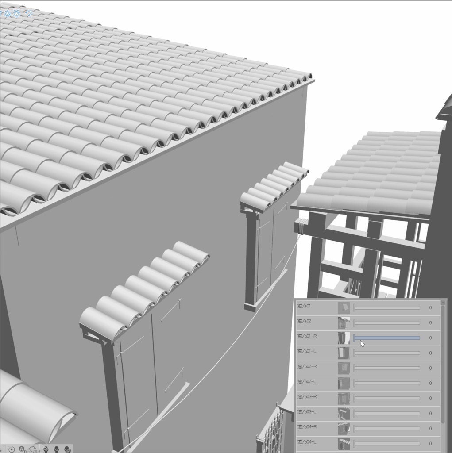Viewport: 452px width, 453px height.
Task: Select the 窓/b02-R preview thumbnail
Action: pyautogui.click(x=344, y=368)
